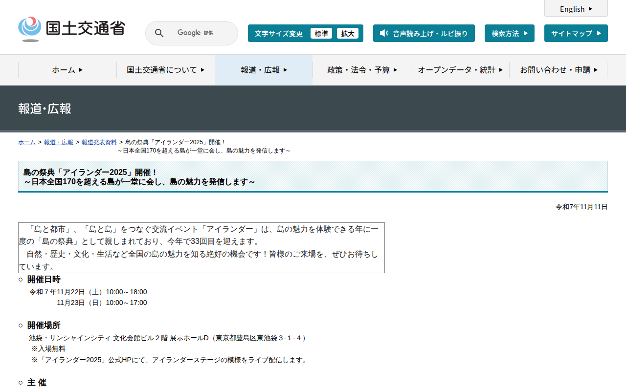626x391 pixels.
Task: Click the venue line 池袋・サンシャインシティ
Action: point(168,338)
